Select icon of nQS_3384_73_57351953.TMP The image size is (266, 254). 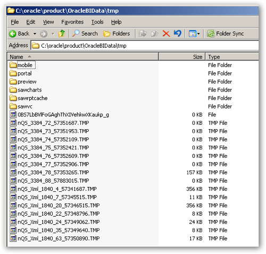(x=13, y=131)
